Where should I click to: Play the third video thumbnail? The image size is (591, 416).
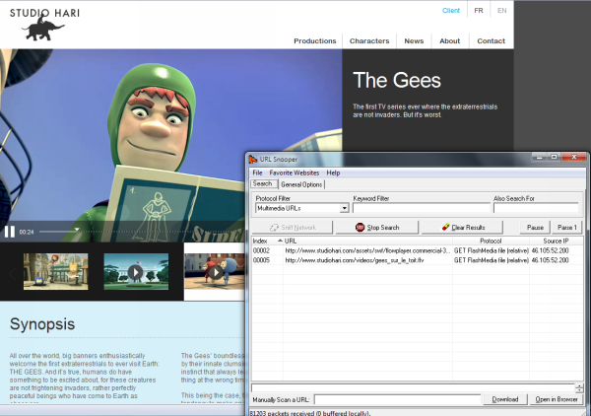click(215, 271)
